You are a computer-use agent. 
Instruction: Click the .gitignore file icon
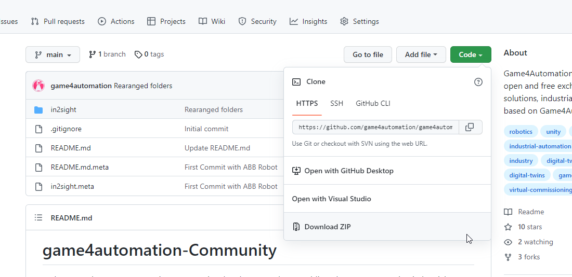[38, 129]
